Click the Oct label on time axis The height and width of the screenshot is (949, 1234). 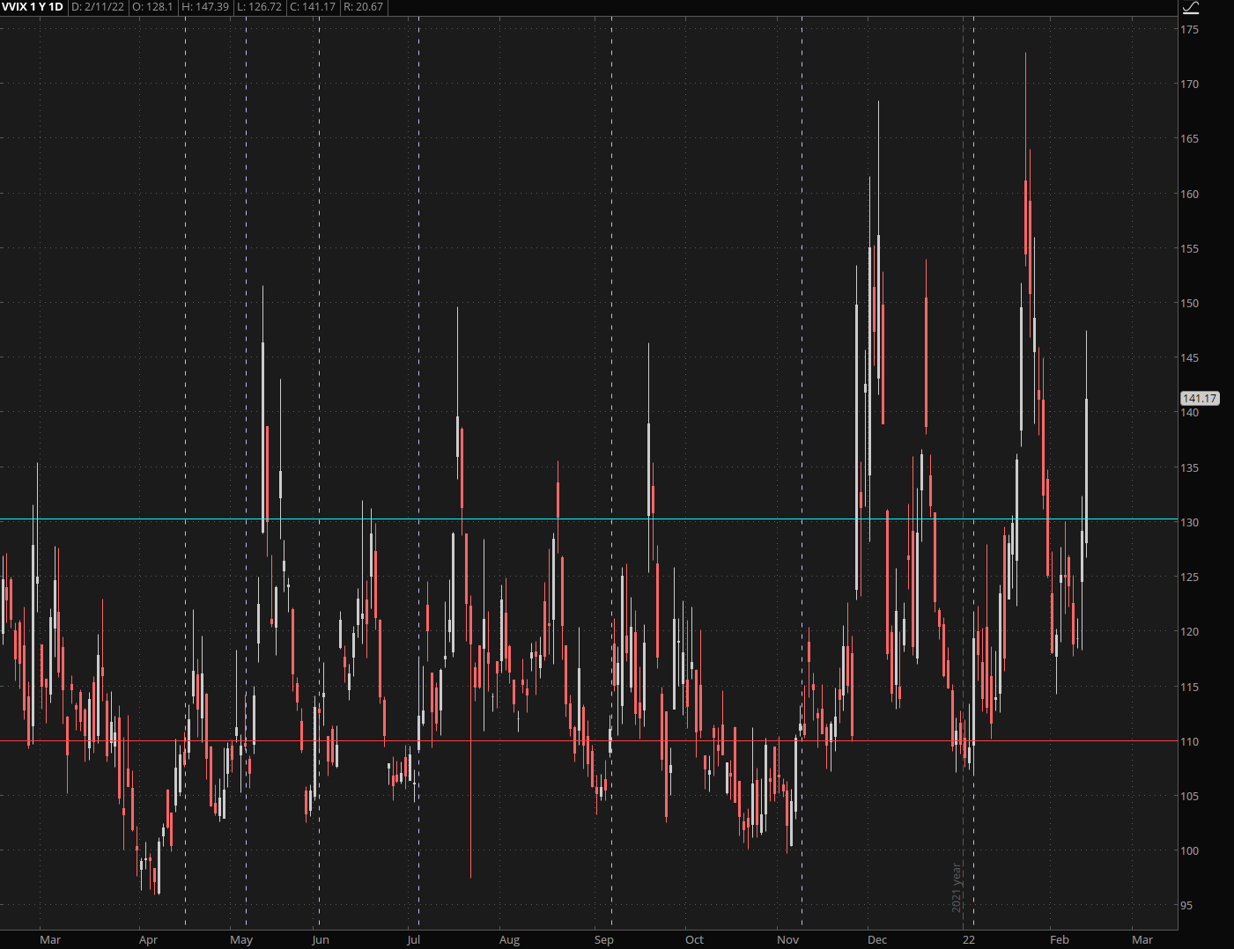(694, 940)
